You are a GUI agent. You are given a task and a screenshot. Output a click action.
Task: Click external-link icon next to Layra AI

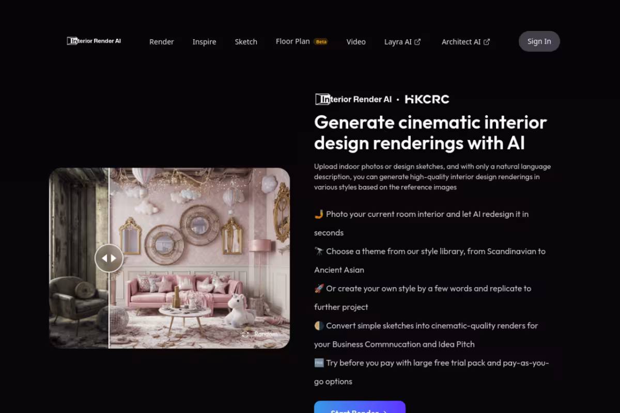tap(417, 42)
